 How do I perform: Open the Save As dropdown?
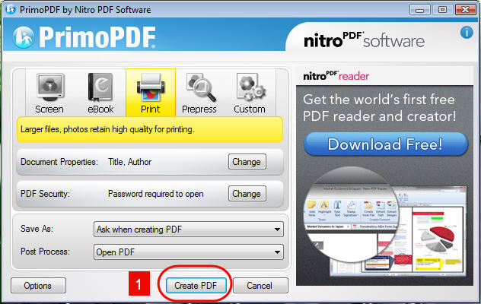tap(188, 230)
